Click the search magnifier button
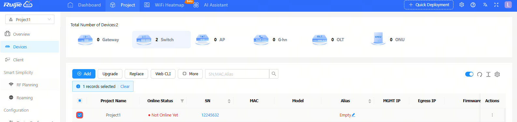This screenshot has width=517, height=122. [x=274, y=74]
